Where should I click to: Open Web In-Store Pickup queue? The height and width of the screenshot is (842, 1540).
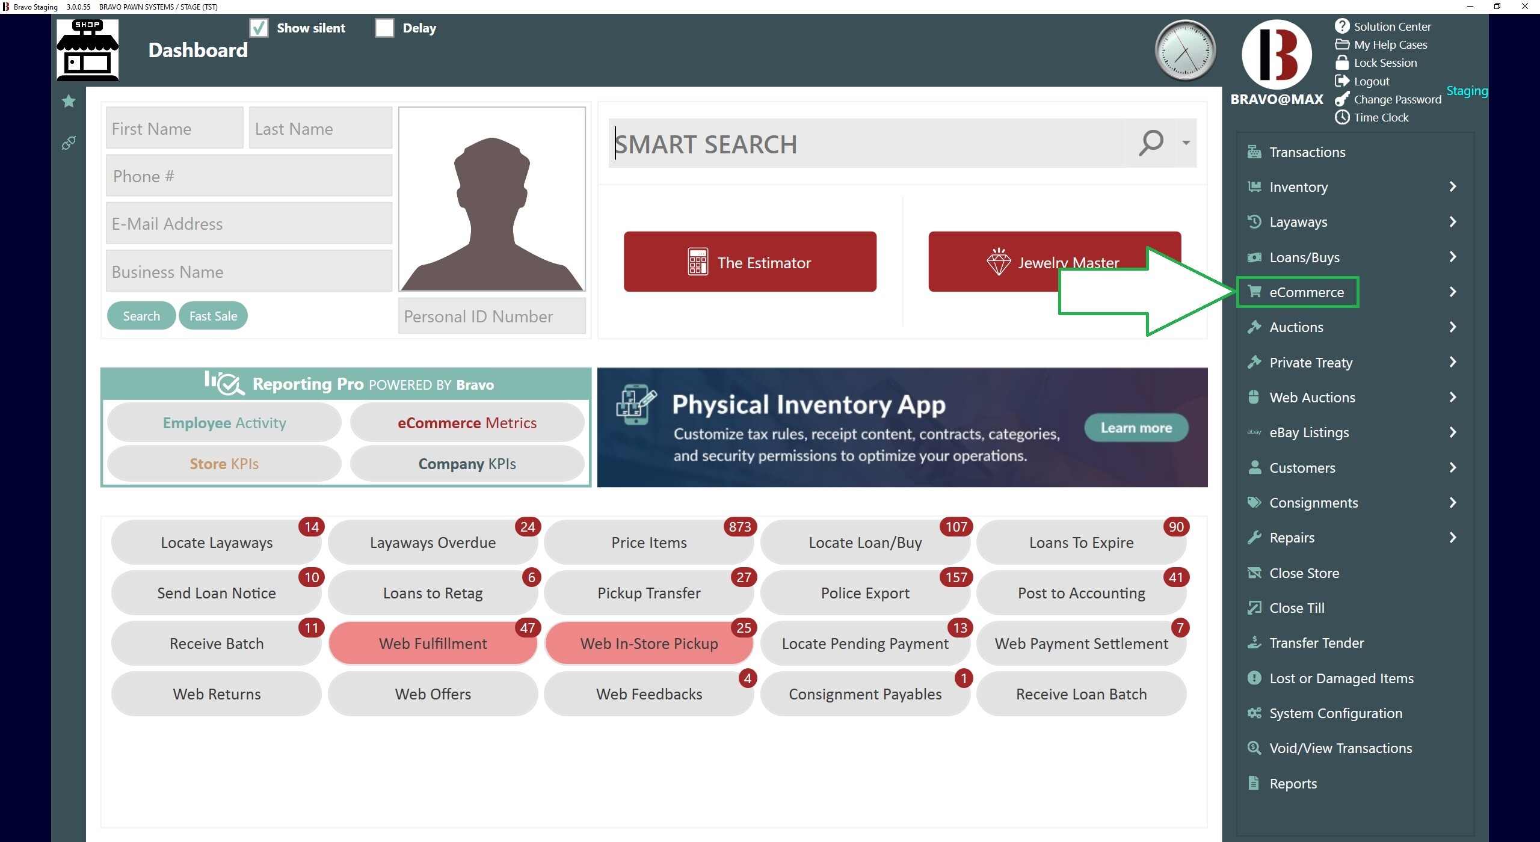pos(648,643)
